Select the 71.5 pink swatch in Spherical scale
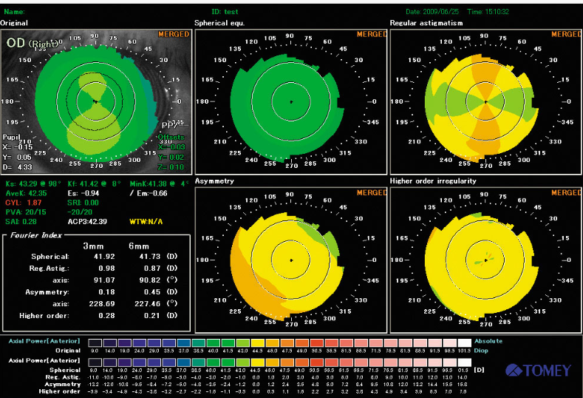The height and width of the screenshot is (398, 583). point(375,362)
